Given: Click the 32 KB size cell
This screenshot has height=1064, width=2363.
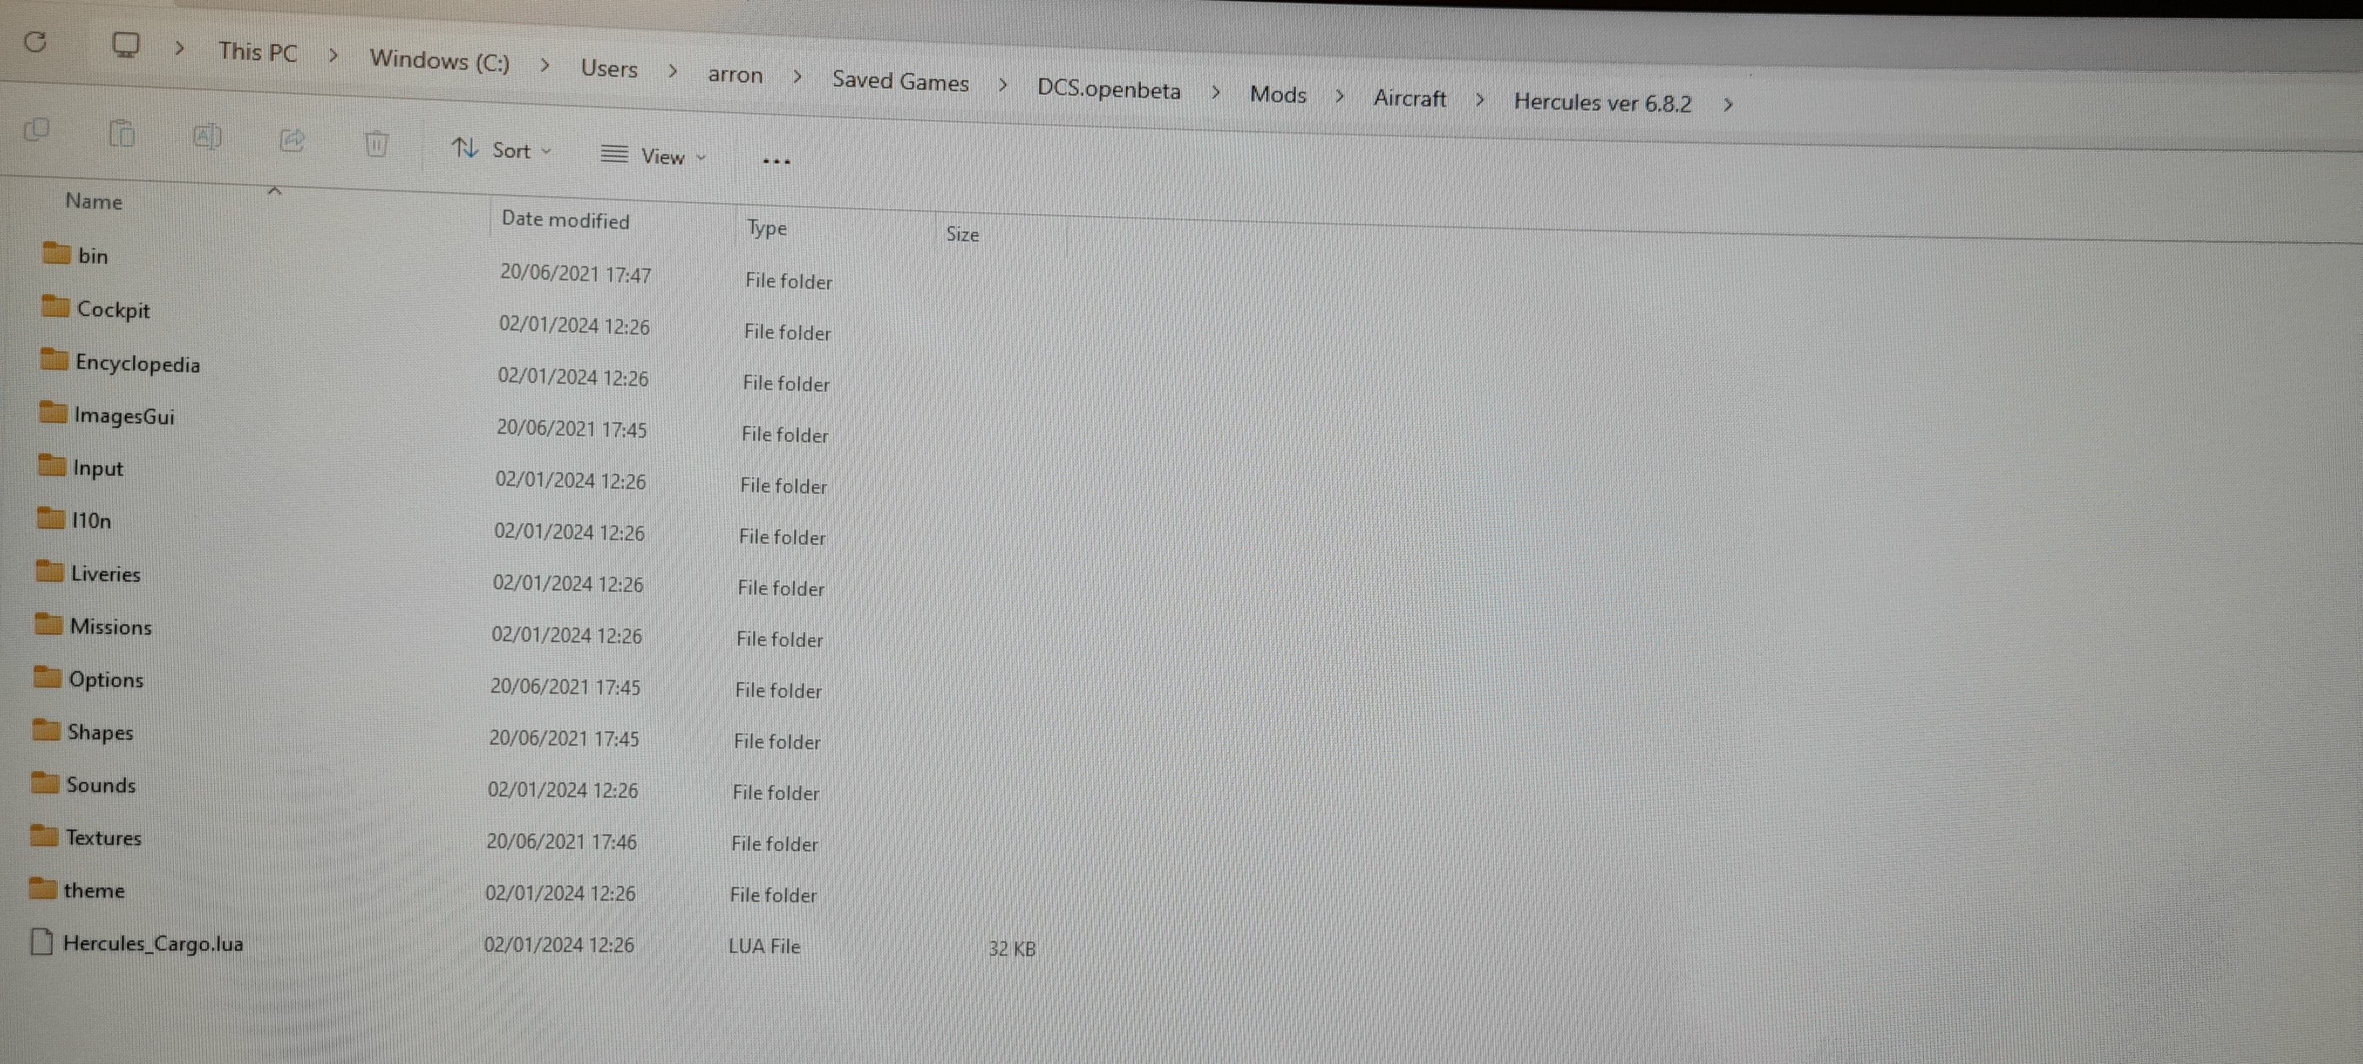Looking at the screenshot, I should 1012,949.
